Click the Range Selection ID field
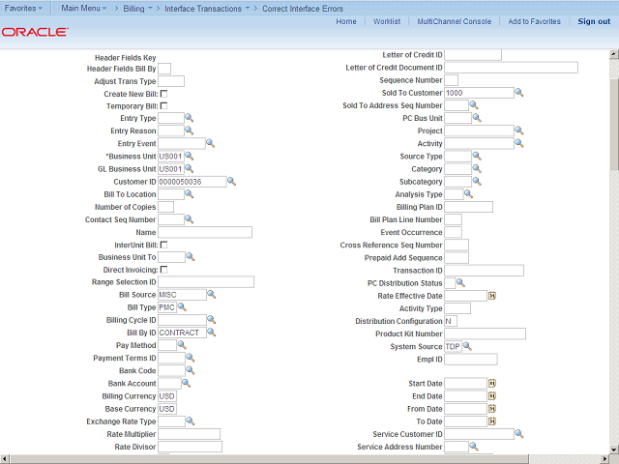The width and height of the screenshot is (619, 464). 206,281
